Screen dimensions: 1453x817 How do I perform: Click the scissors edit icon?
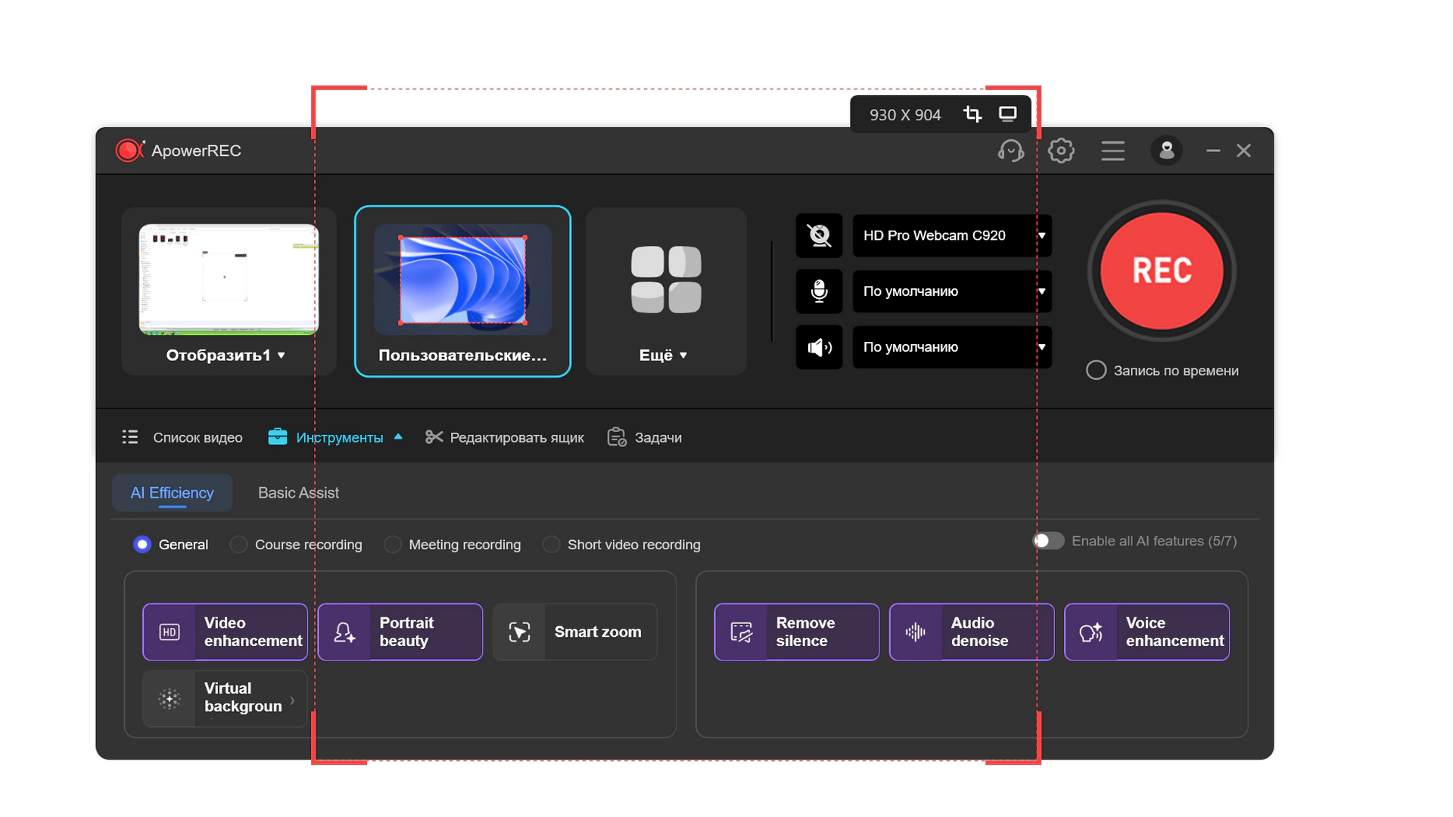click(x=434, y=437)
